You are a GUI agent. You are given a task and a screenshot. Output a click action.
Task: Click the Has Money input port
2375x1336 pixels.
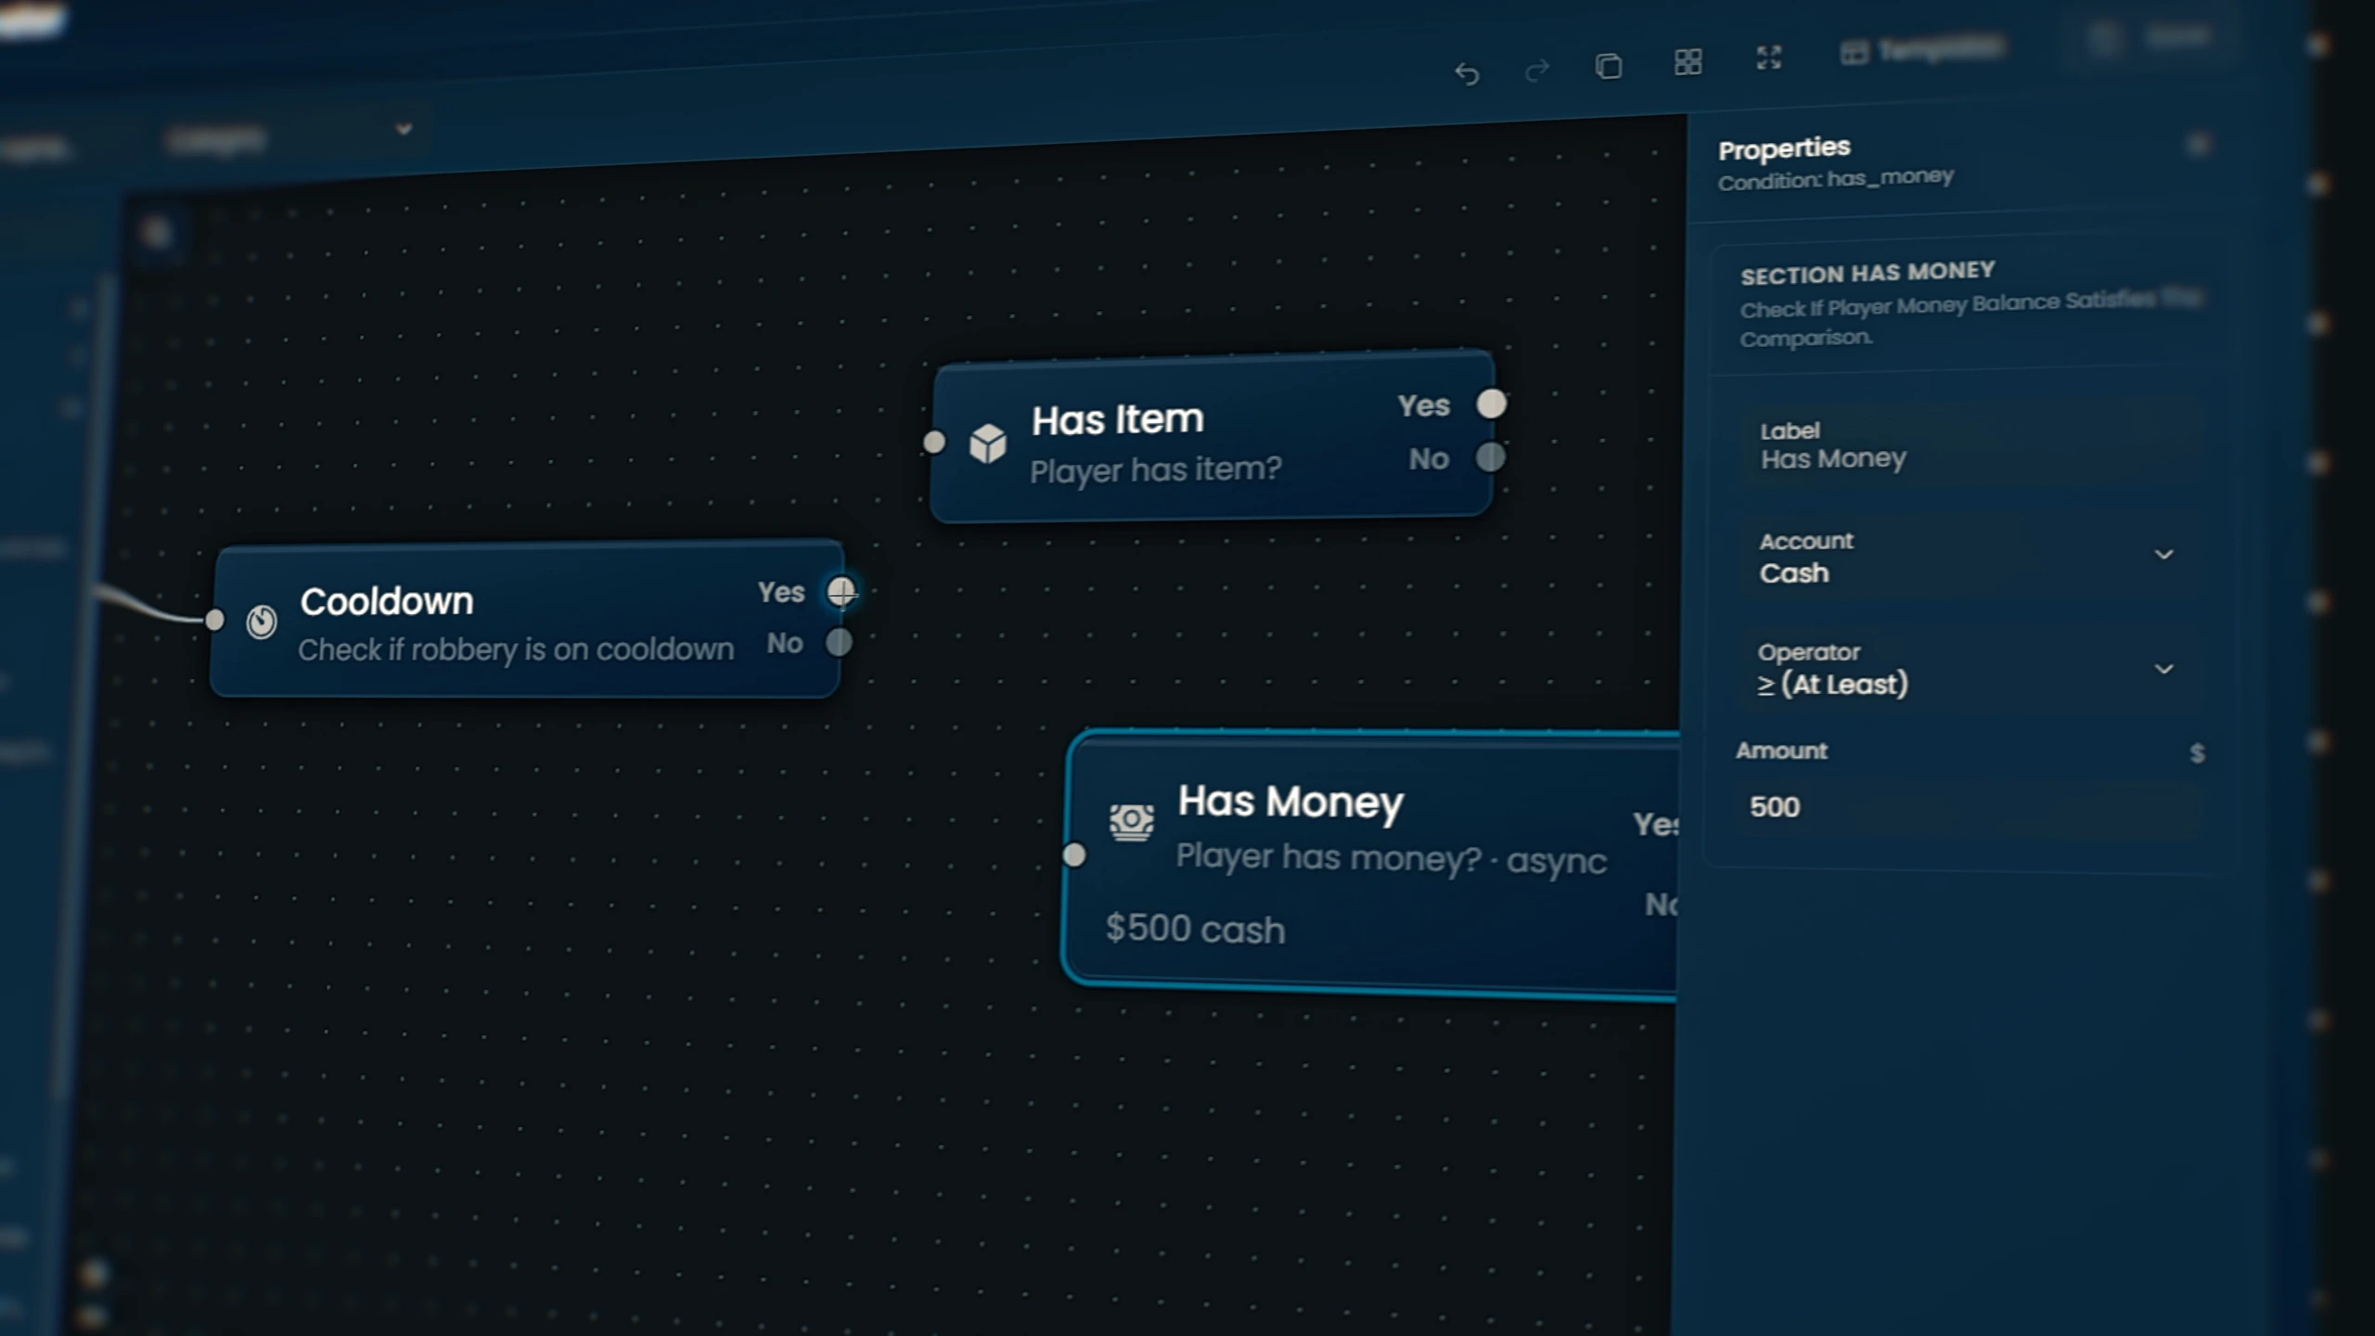point(1074,854)
